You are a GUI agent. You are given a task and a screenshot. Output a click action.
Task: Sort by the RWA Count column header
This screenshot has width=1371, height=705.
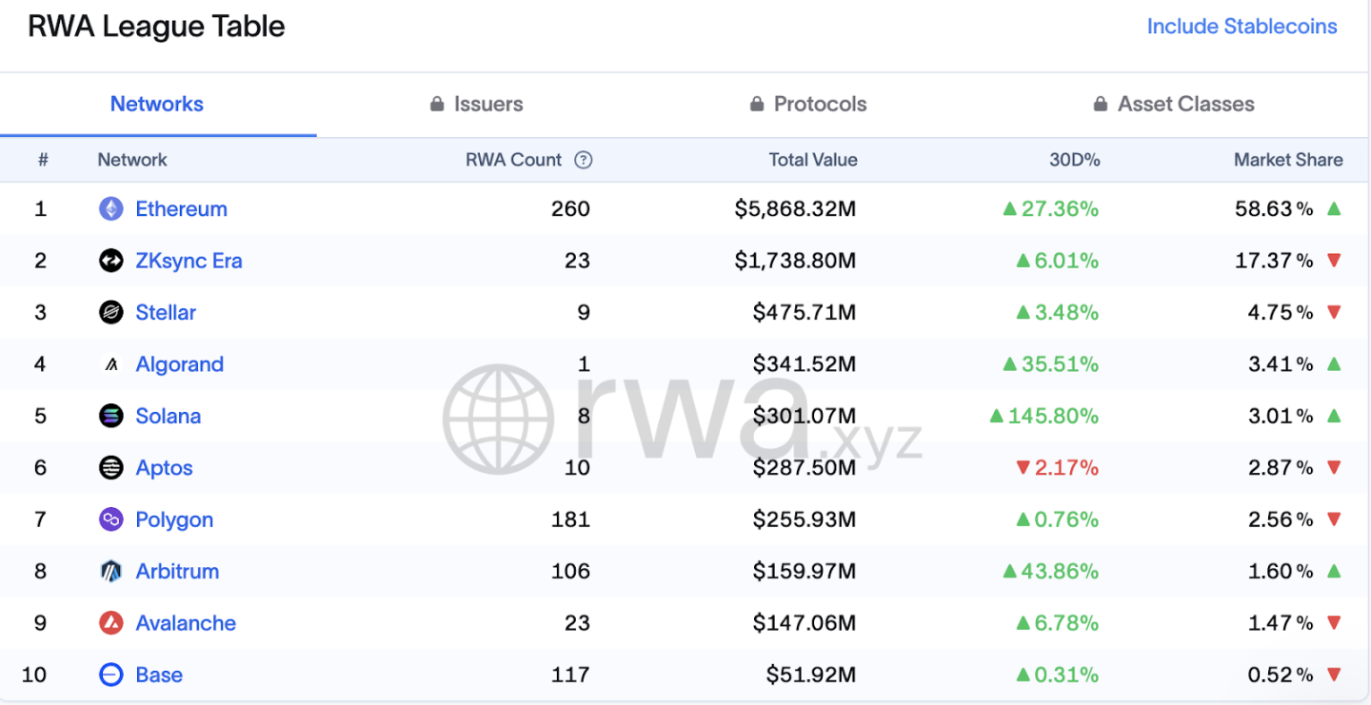(x=514, y=160)
